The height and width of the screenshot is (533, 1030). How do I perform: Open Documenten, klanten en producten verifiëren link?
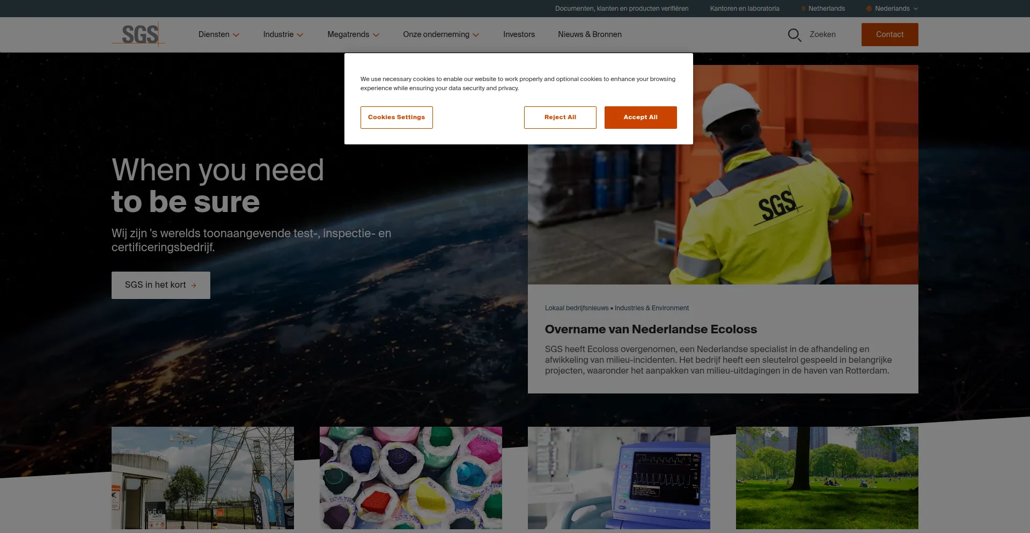pos(622,9)
